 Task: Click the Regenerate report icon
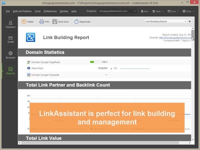tap(76, 22)
